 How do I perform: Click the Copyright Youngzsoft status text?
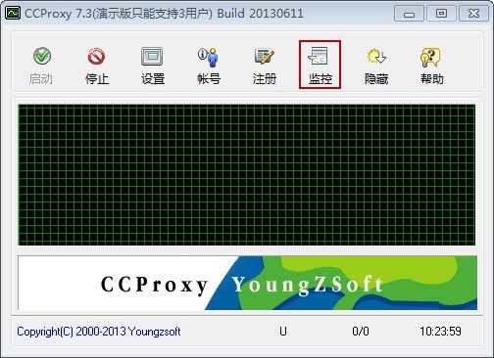99,332
